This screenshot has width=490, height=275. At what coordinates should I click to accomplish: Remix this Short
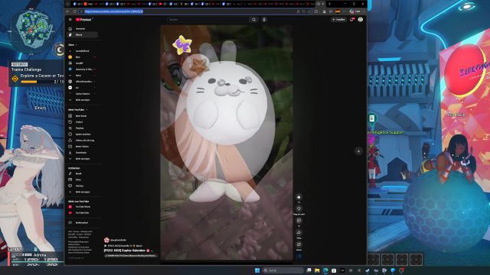coord(299,244)
